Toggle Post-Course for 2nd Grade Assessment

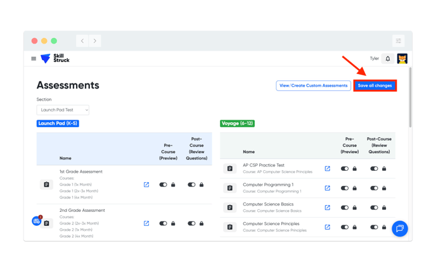pos(191,223)
